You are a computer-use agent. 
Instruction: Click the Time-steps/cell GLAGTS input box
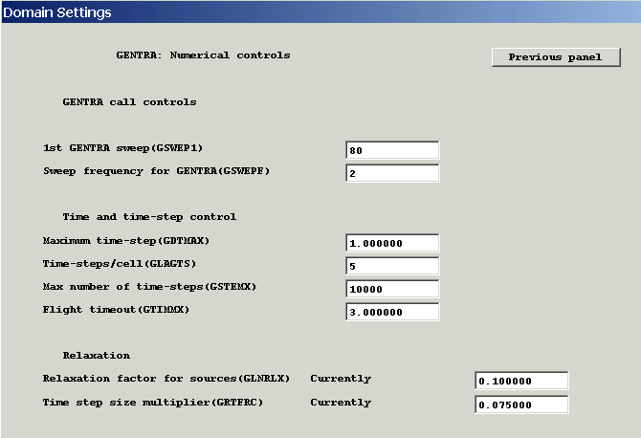pos(392,266)
